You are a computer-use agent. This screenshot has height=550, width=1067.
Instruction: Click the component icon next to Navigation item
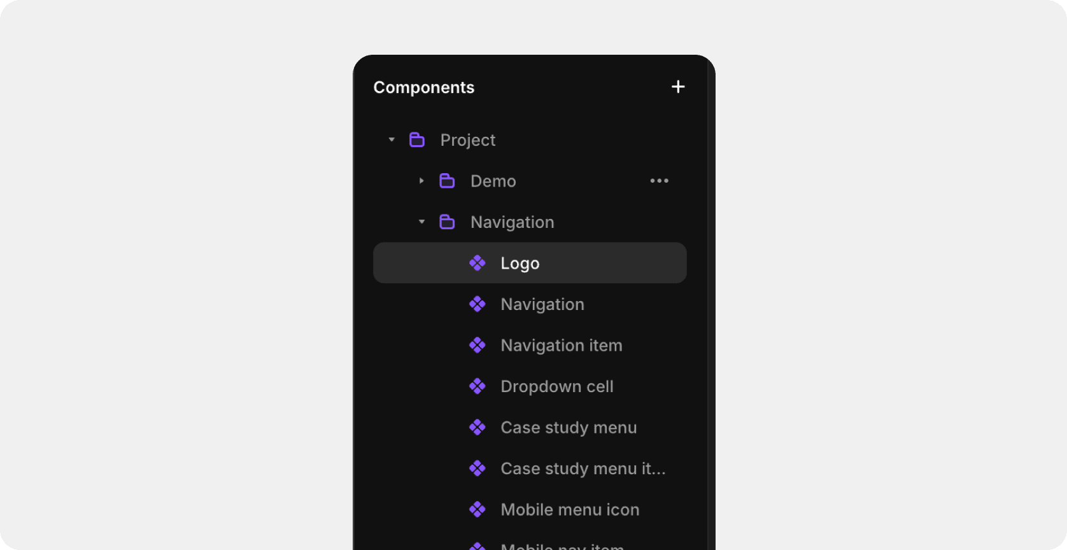click(477, 345)
